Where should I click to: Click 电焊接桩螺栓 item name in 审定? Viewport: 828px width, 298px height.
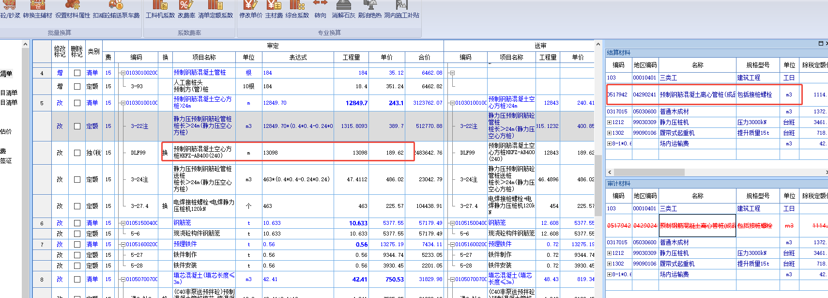pyautogui.click(x=204, y=206)
